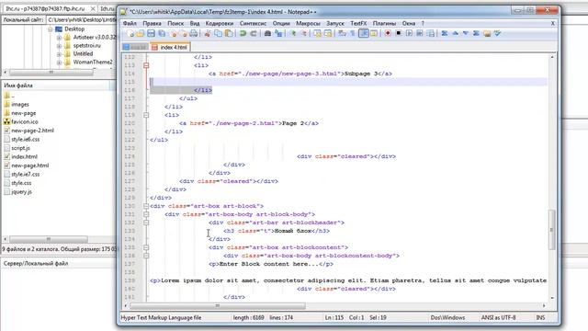This screenshot has height=331, width=588.
Task: Undo the last edit via green arrow icon
Action: point(243,34)
